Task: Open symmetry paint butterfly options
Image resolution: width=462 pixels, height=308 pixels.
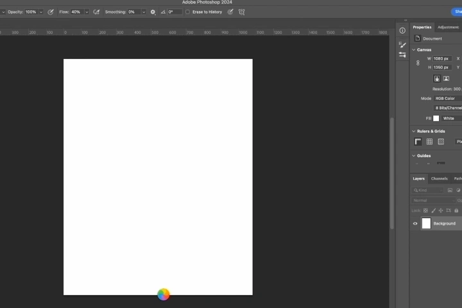Action: point(242,12)
